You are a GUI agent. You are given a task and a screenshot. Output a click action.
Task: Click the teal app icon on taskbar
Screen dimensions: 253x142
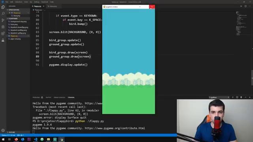[55, 139]
